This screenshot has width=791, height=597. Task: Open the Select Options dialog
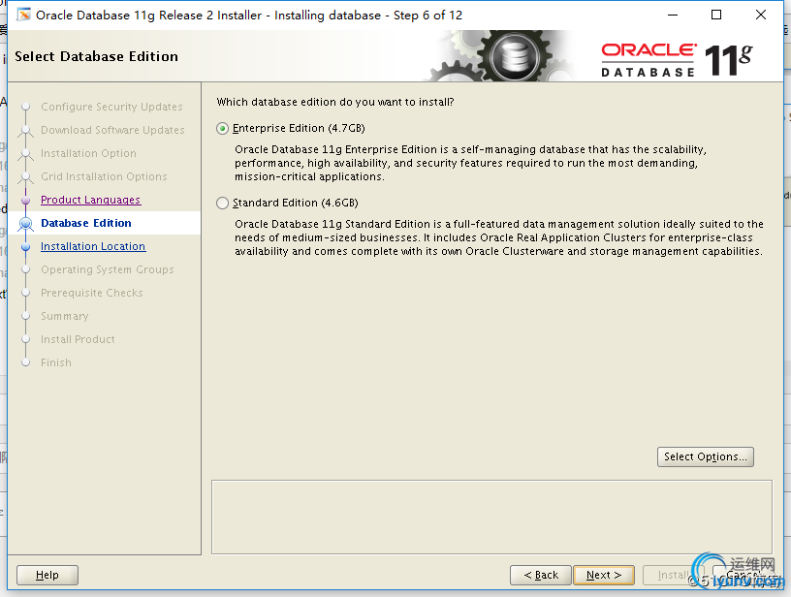[706, 456]
